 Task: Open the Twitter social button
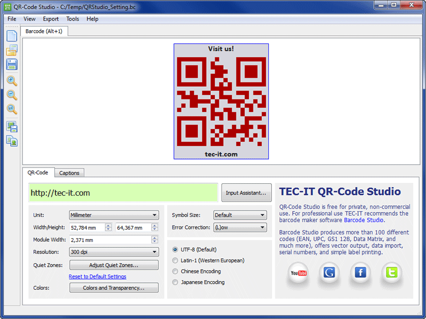[x=391, y=273]
